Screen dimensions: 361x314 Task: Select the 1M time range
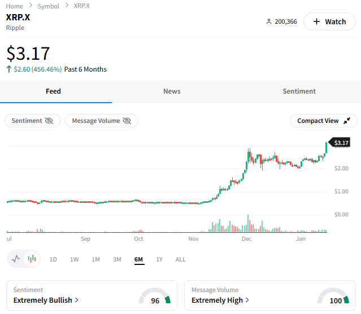(96, 259)
